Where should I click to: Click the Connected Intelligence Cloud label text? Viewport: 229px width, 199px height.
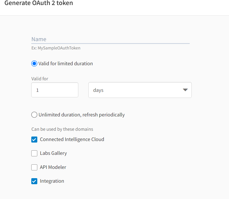(x=72, y=139)
